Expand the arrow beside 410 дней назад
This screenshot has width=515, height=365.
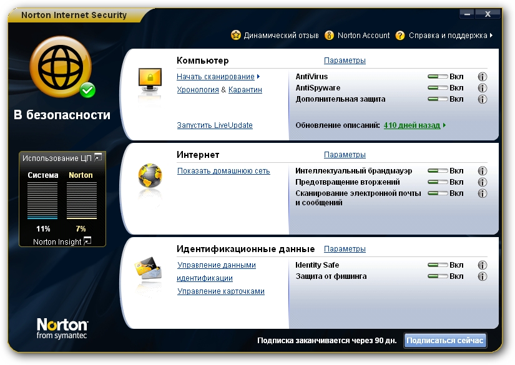click(444, 125)
